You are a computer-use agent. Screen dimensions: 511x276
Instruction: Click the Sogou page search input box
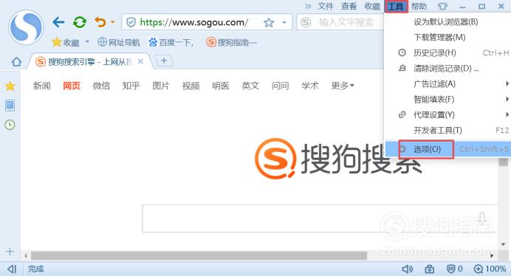coord(320,218)
